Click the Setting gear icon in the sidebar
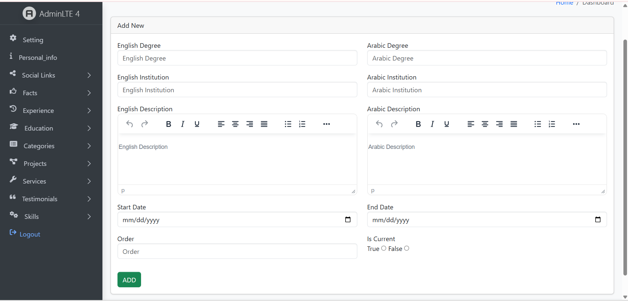The height and width of the screenshot is (301, 628). pos(13,38)
